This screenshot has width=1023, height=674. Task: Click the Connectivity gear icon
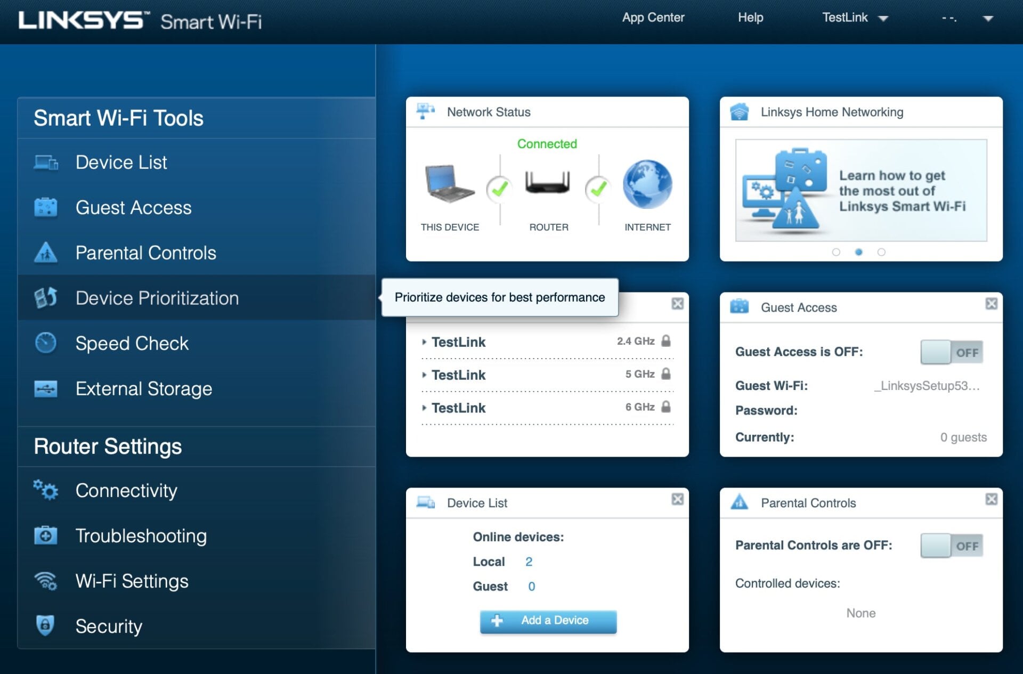pos(47,491)
